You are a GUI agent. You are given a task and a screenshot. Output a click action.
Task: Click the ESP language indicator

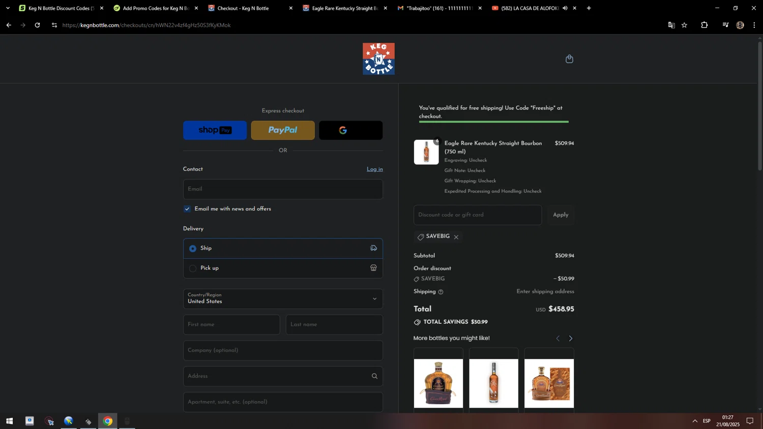(x=707, y=421)
